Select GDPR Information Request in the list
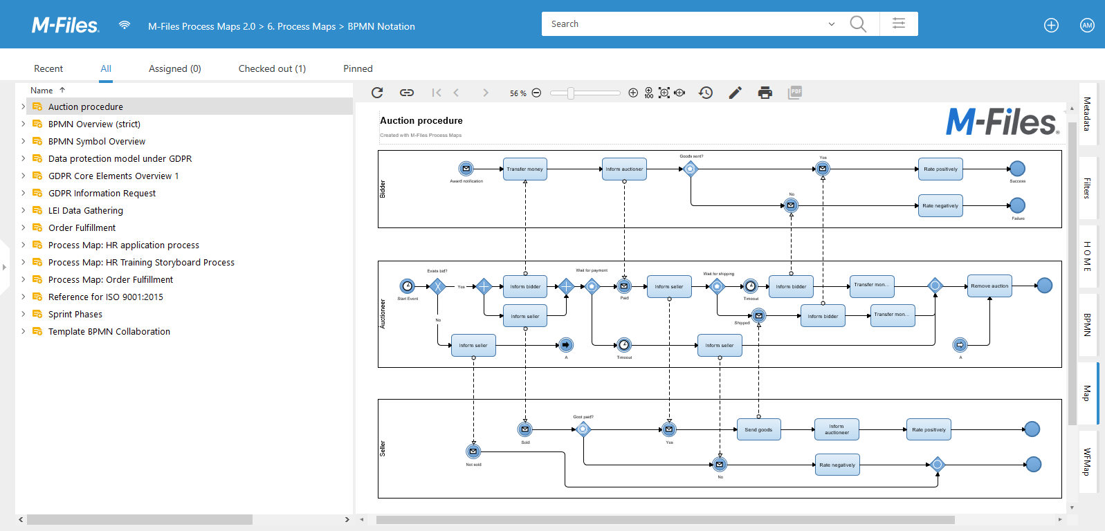 [x=102, y=193]
